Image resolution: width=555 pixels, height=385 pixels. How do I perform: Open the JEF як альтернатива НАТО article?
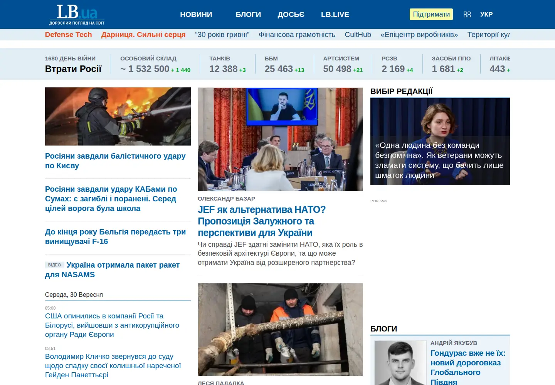(262, 221)
